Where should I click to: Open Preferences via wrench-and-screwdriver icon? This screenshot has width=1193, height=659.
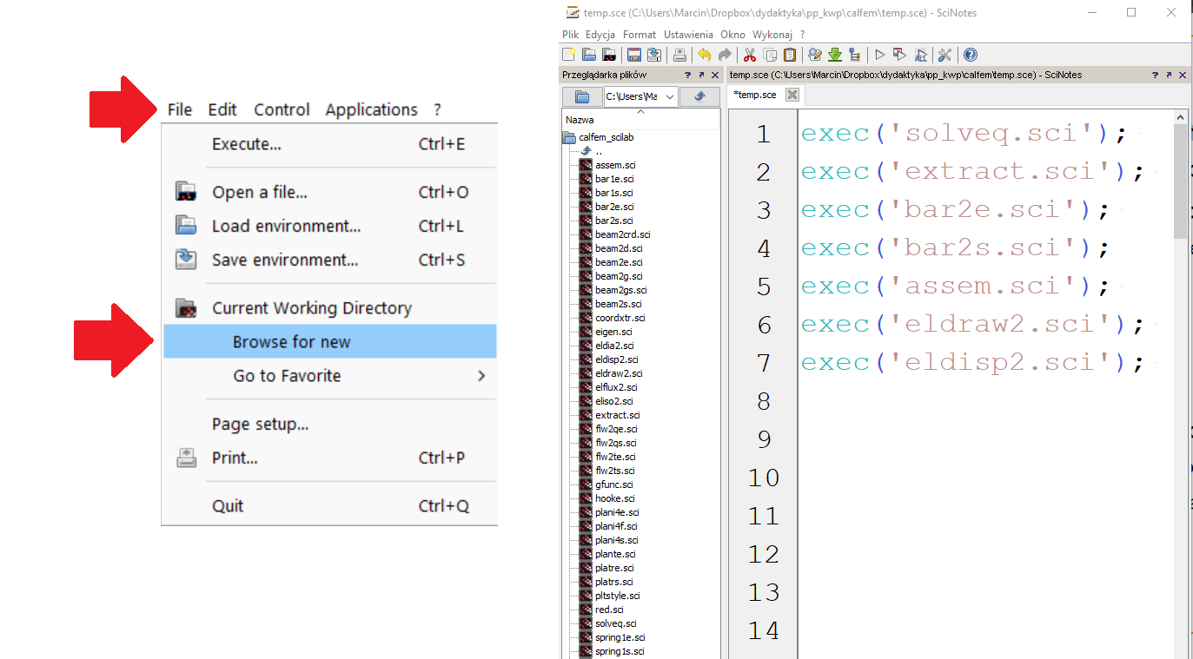click(x=945, y=55)
